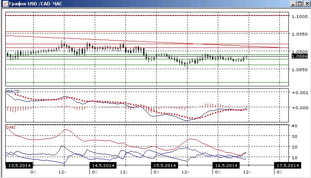Click the window title 'График USD /CAD ЧАС'
The height and width of the screenshot is (178, 311).
click(36, 4)
